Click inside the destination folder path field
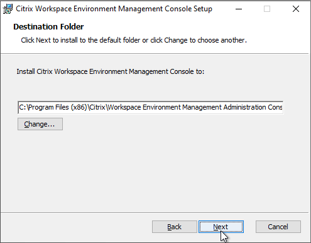This screenshot has width=311, height=243. click(x=150, y=108)
